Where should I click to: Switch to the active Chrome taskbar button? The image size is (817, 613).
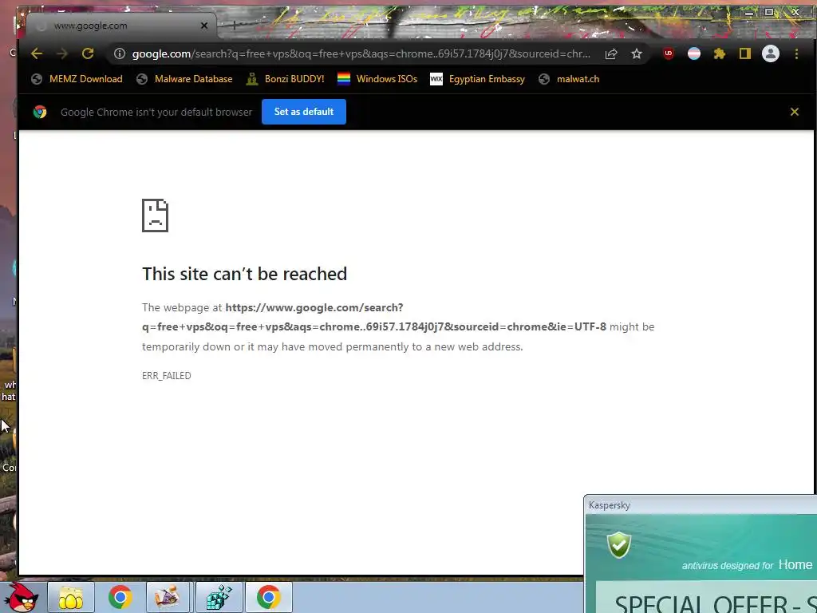tap(268, 597)
